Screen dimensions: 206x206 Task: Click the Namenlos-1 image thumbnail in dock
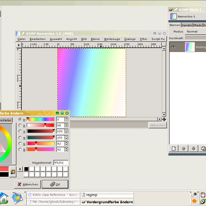(x=174, y=16)
